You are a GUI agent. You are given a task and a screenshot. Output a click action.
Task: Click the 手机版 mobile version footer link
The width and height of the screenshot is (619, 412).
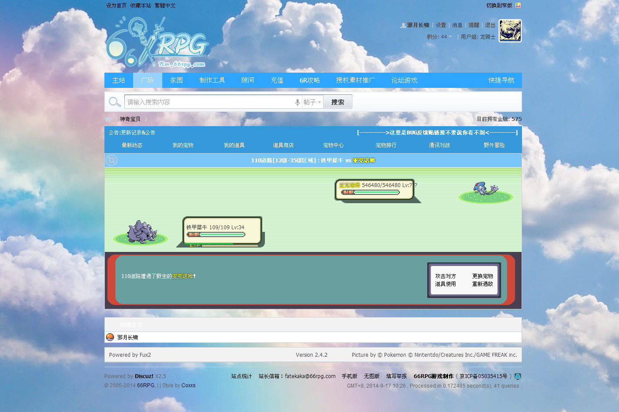349,376
